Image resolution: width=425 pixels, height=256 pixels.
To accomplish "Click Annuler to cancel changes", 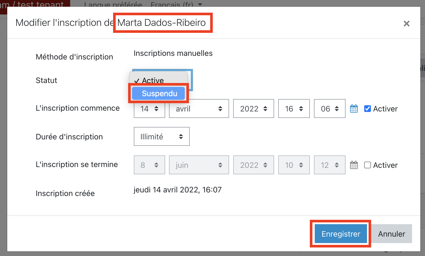I will point(391,234).
